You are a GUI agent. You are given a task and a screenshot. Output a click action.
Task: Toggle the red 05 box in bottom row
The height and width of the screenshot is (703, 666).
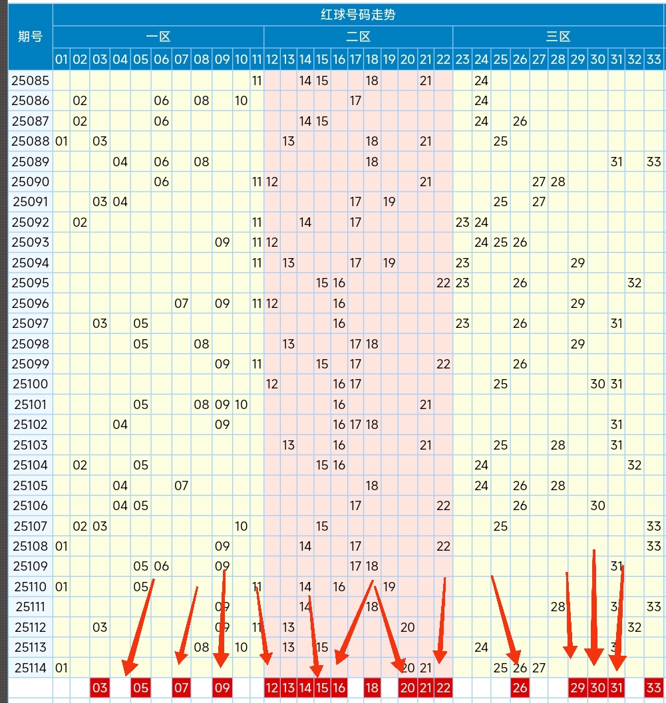(x=140, y=687)
